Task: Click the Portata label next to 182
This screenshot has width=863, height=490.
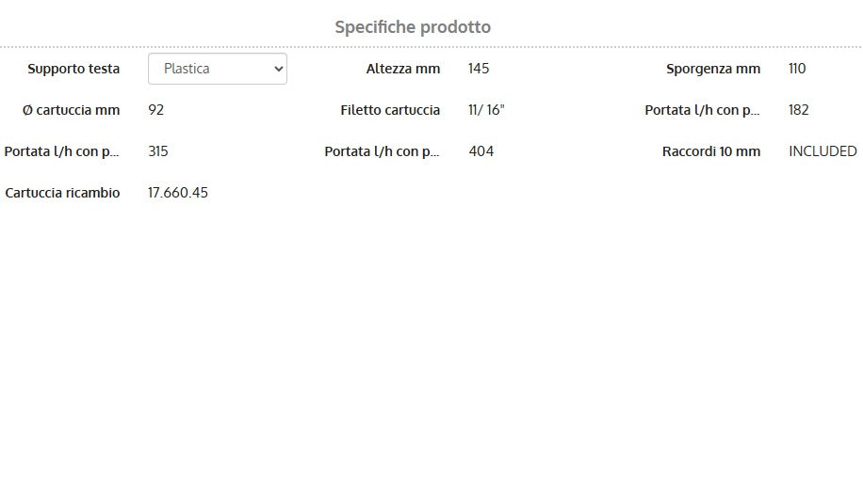Action: [702, 110]
